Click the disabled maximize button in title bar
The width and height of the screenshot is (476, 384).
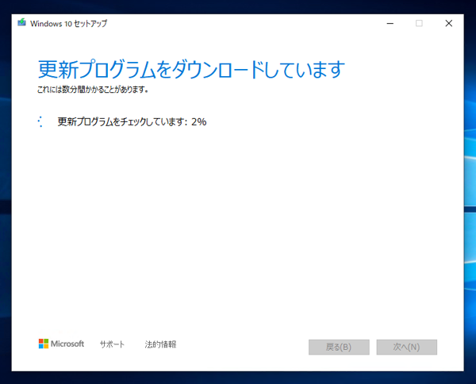419,23
